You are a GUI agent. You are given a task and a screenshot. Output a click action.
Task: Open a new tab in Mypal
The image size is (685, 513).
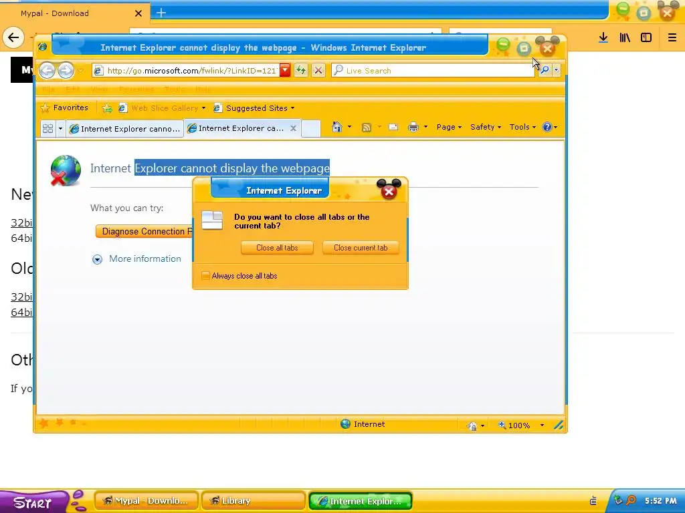tap(161, 13)
